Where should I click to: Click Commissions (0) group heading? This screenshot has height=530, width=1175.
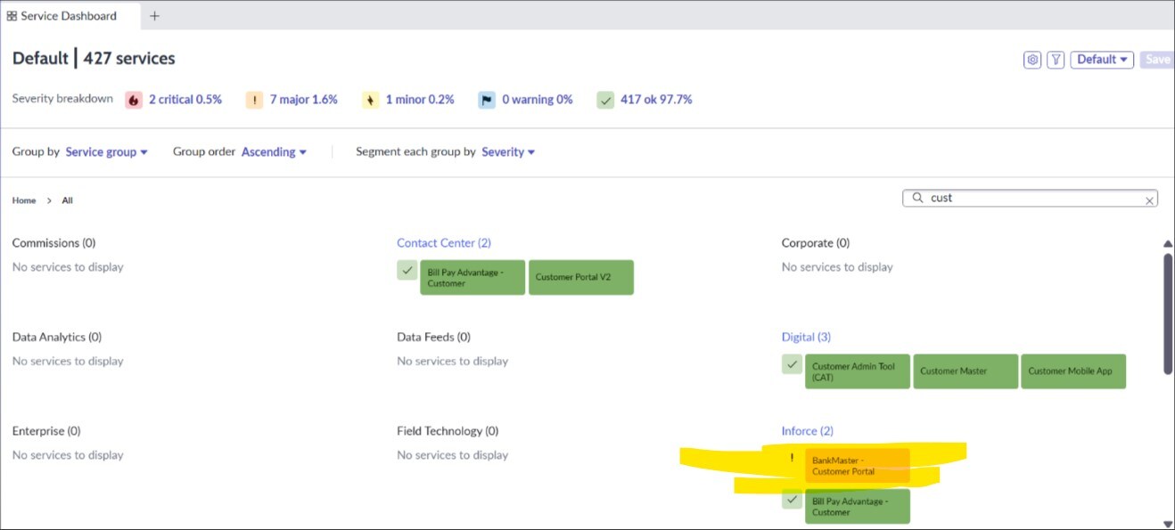pos(54,243)
